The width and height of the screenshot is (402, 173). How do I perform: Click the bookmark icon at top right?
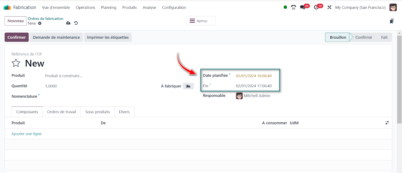[x=391, y=21]
